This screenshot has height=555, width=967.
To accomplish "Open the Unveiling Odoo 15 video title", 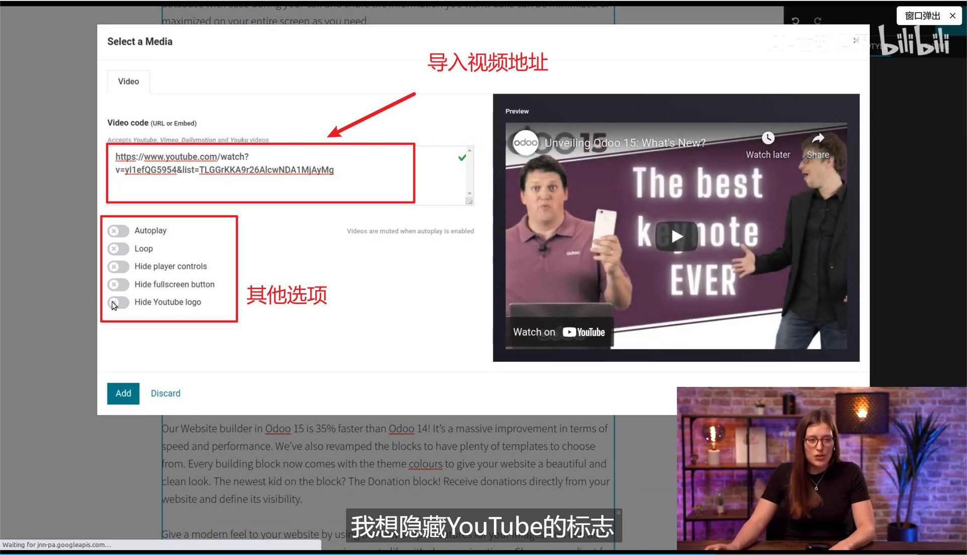I will [625, 143].
